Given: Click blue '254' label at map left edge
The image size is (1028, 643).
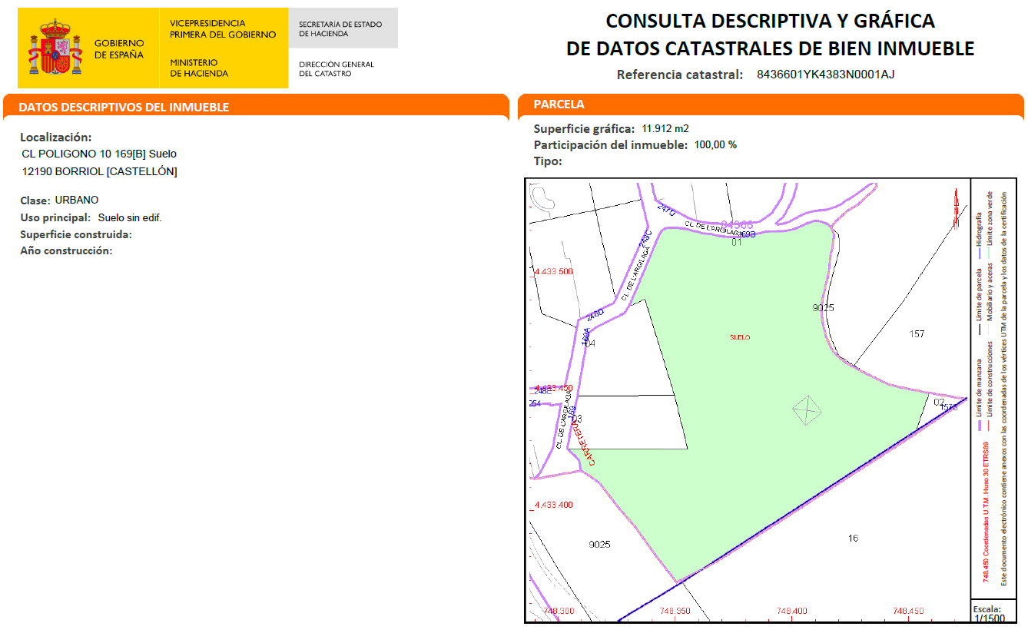Looking at the screenshot, I should [x=535, y=403].
